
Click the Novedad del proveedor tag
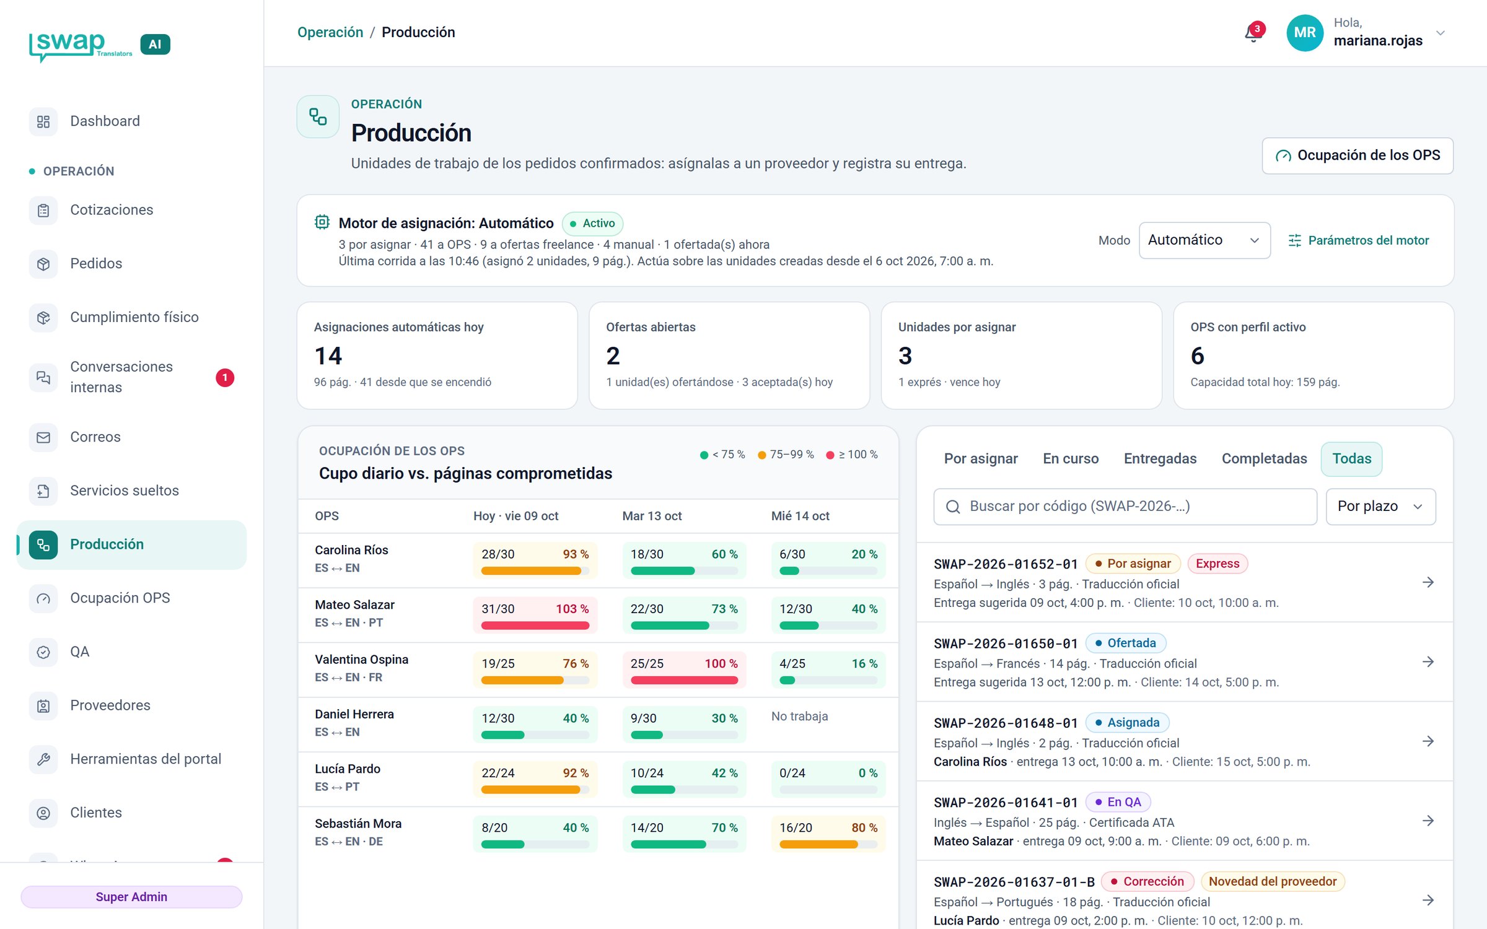[1273, 881]
